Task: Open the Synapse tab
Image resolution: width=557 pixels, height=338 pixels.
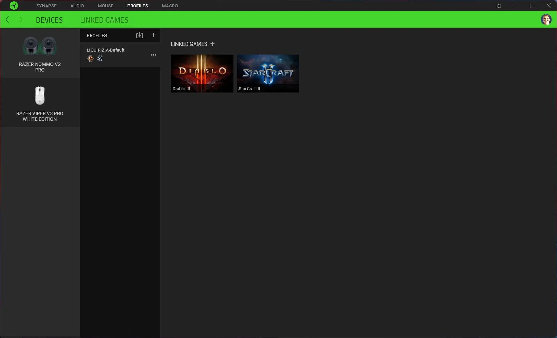Action: click(x=46, y=6)
